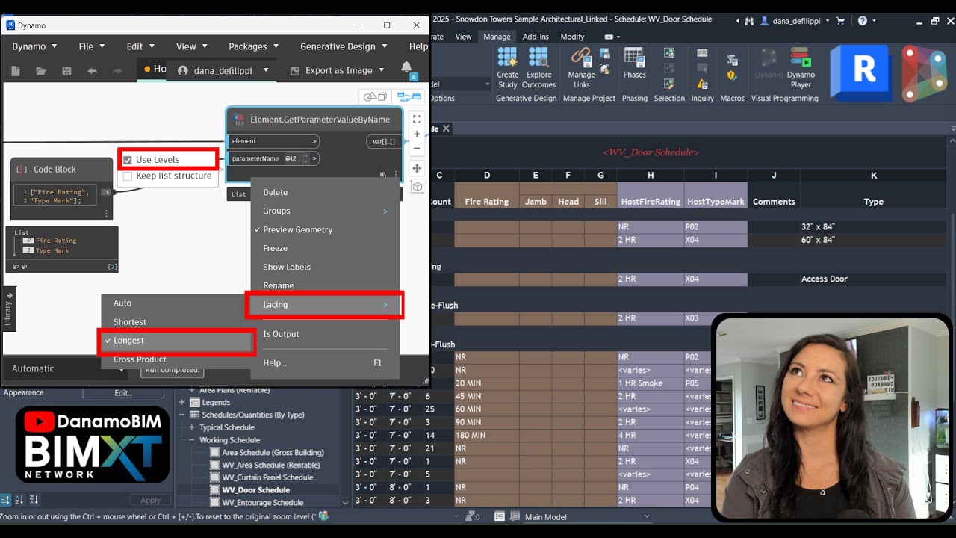Expand the Typical Schedule node

coord(192,427)
